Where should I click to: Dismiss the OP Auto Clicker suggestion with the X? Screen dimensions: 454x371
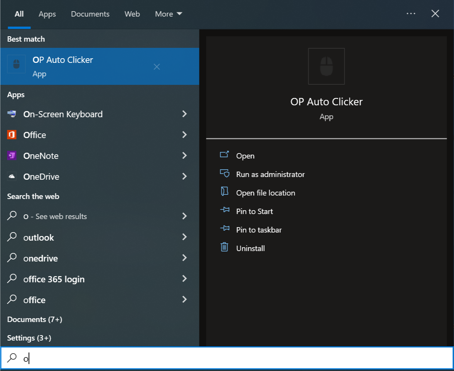tap(157, 66)
